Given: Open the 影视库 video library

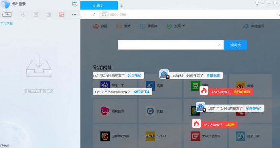Looking at the screenshot, I should click(149, 26).
